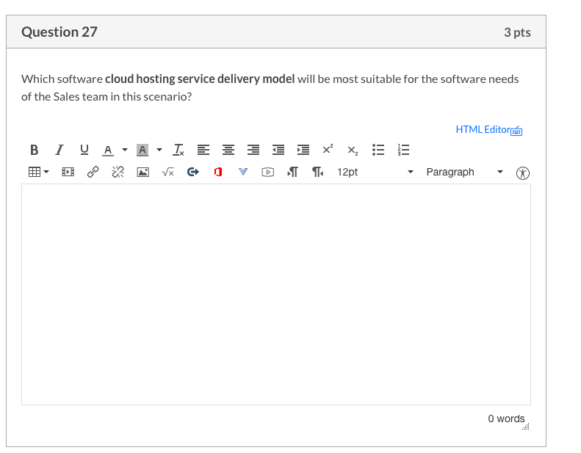Apply text color with the A button
The image size is (581, 453).
pos(108,150)
